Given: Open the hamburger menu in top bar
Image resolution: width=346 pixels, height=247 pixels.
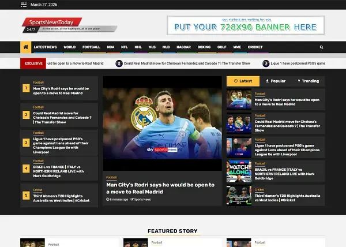Looking at the screenshot, I should click(23, 5).
